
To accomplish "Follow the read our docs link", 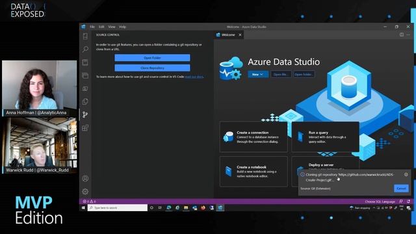I will pos(194,77).
